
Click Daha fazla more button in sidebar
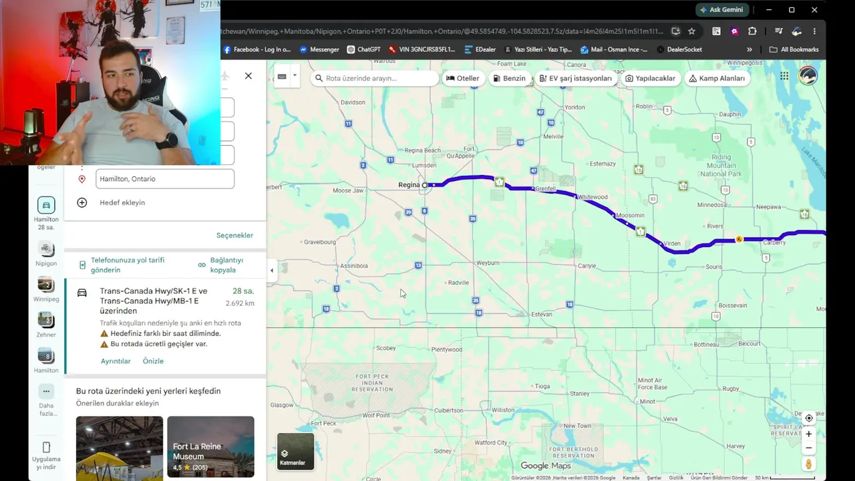click(x=46, y=399)
